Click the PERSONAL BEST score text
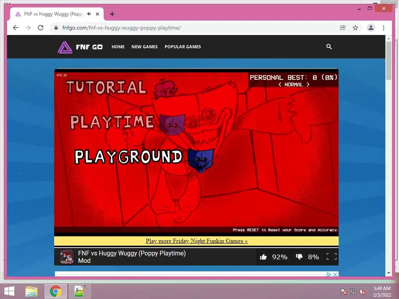399x299 pixels. tap(293, 77)
